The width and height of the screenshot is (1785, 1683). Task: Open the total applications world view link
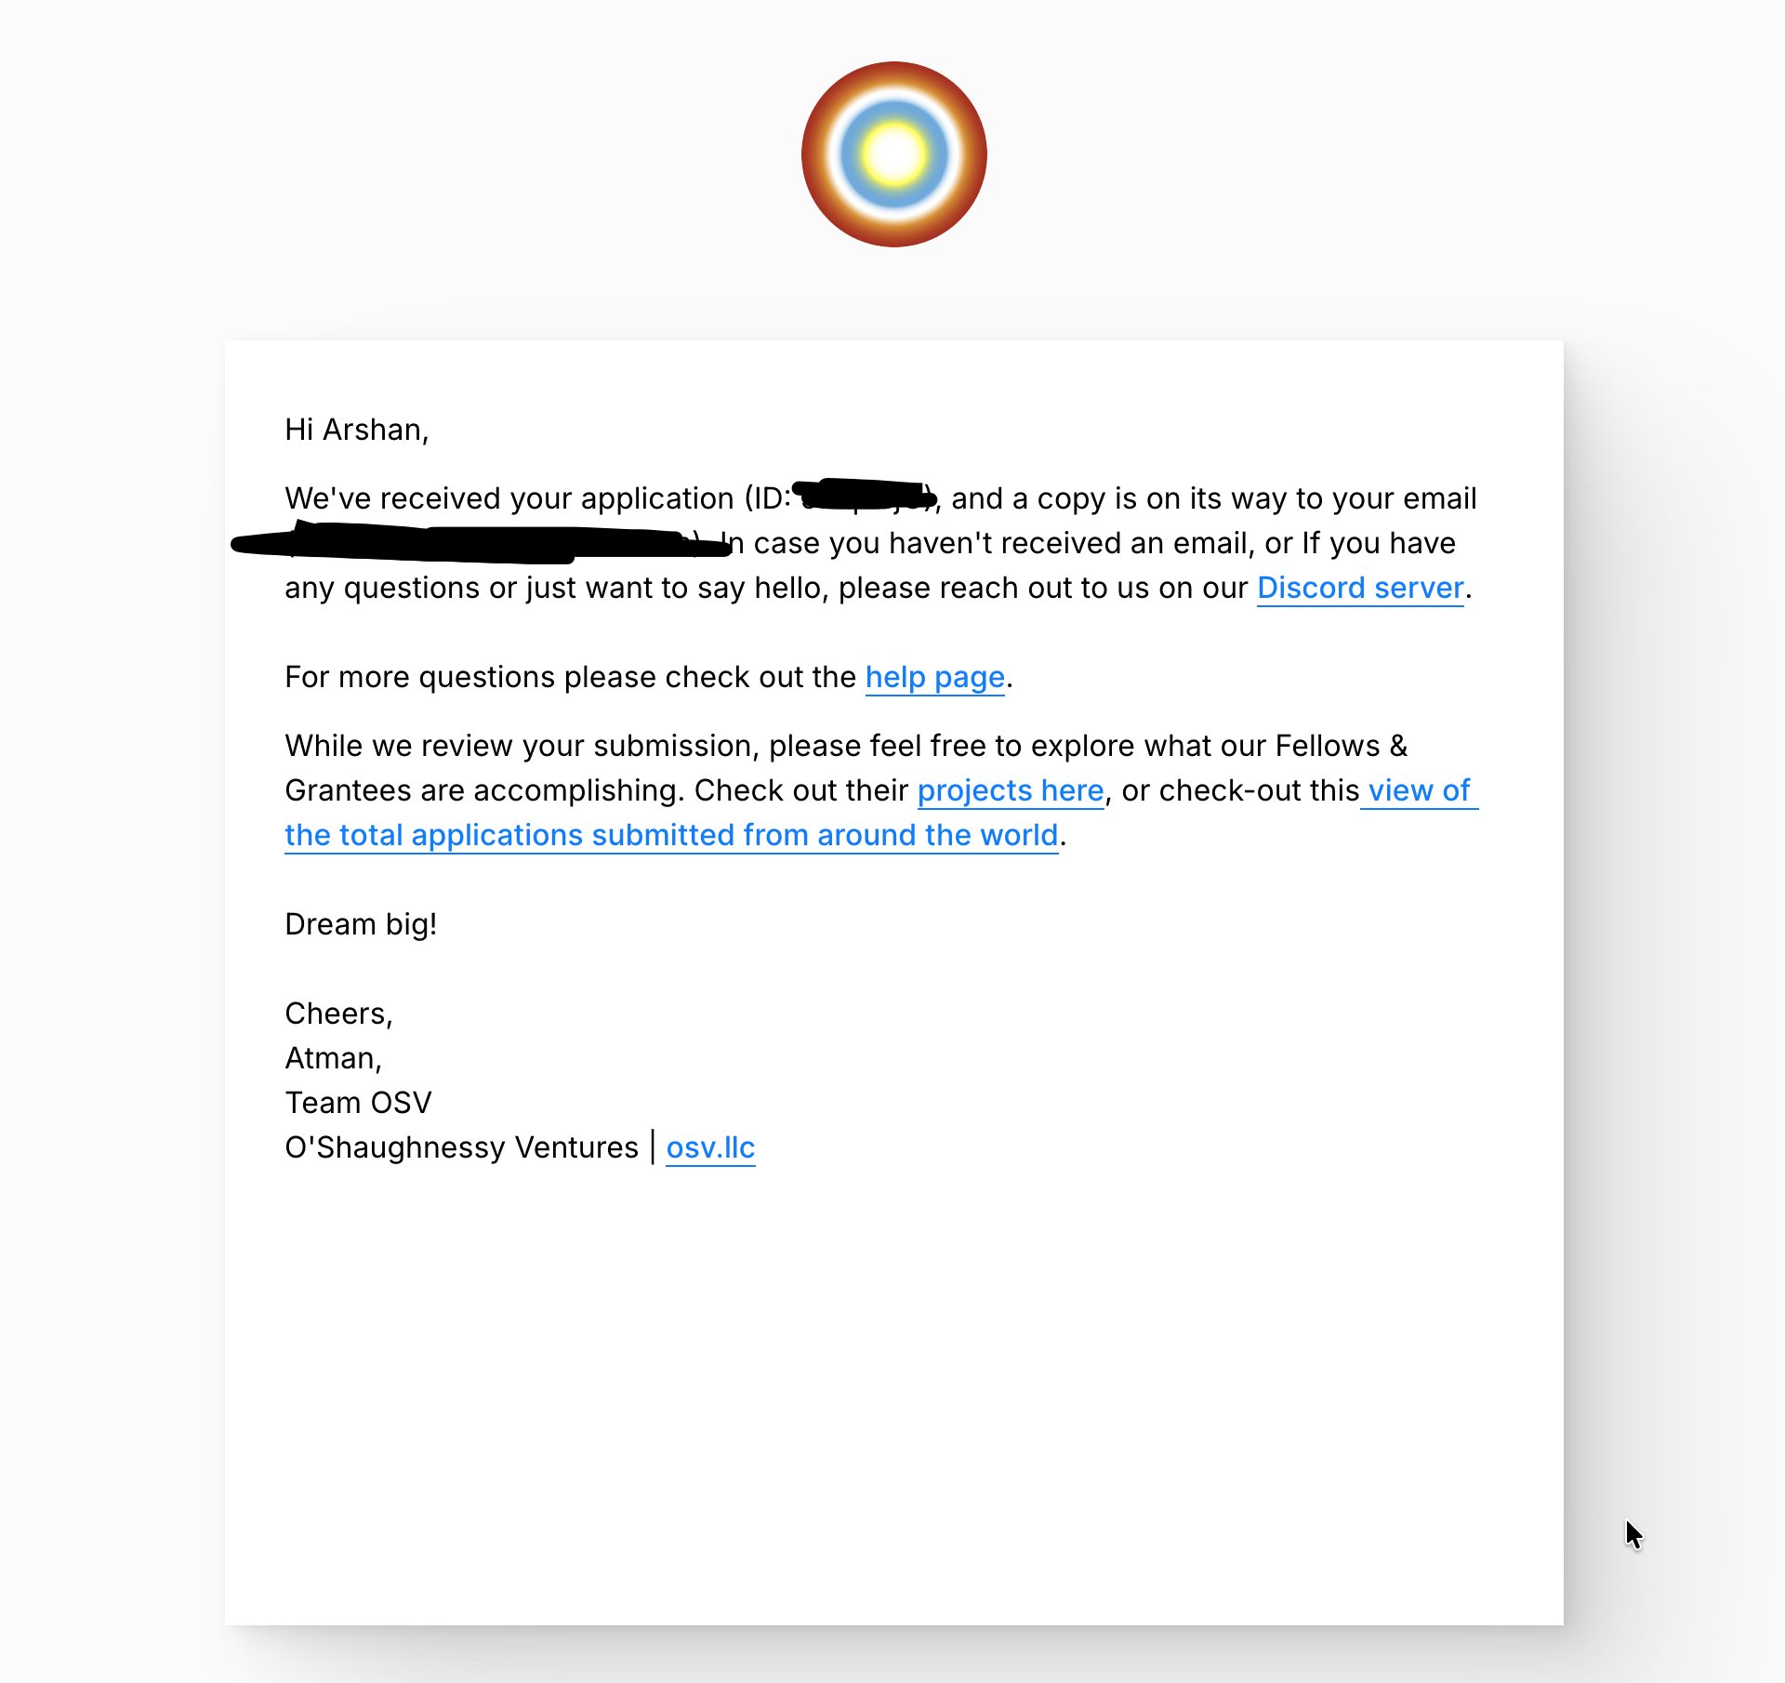[x=671, y=836]
